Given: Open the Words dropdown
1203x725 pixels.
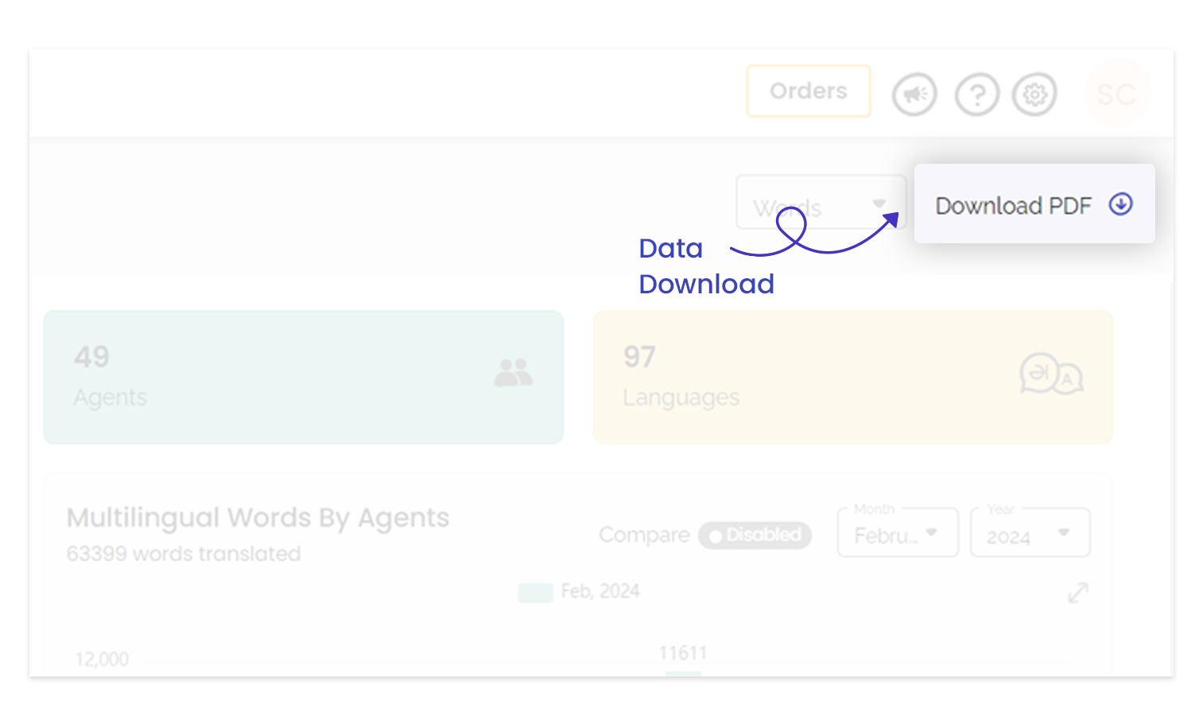Looking at the screenshot, I should click(821, 203).
